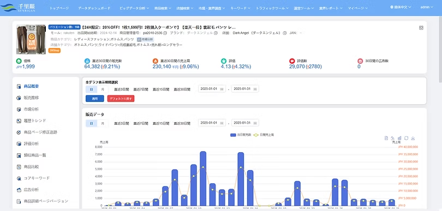
Task: Copy product management number pa2010-2536
Action: pyautogui.click(x=165, y=33)
